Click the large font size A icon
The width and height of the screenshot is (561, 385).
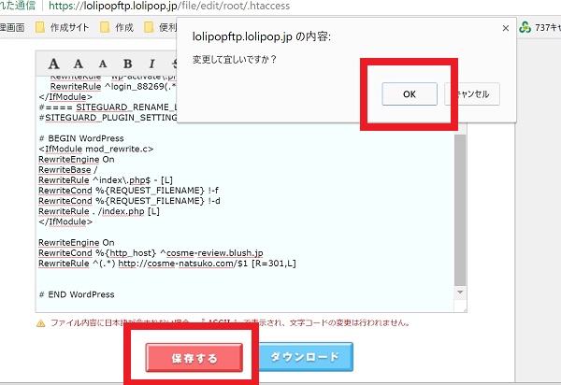53,64
